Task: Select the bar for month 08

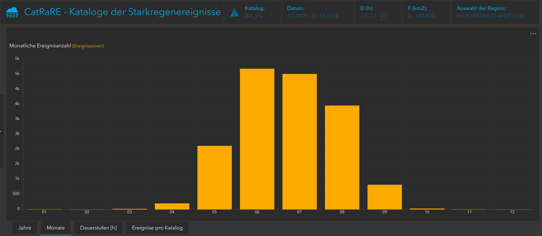Action: [342, 157]
